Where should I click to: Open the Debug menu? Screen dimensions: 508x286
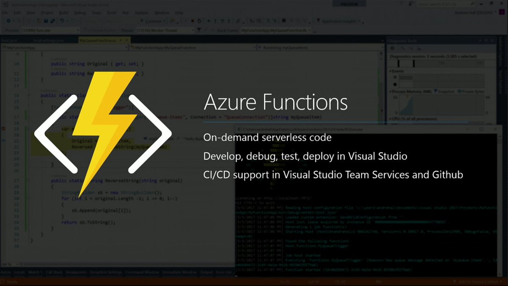click(80, 13)
